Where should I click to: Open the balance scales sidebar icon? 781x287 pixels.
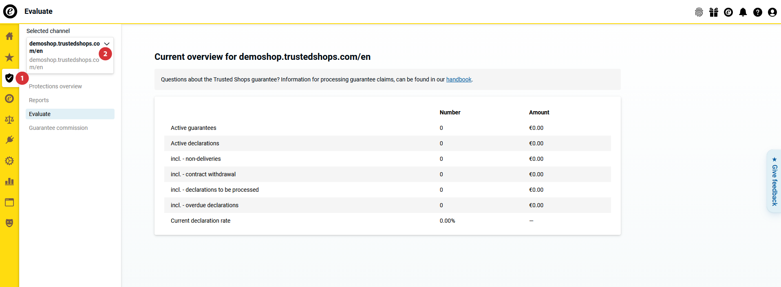[9, 119]
